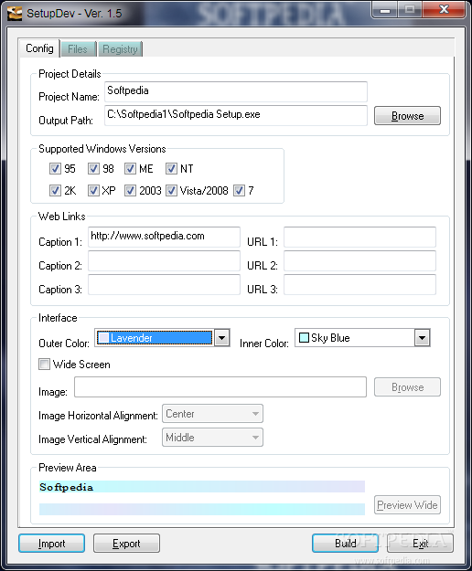Click the URL 3 input field

359,284
